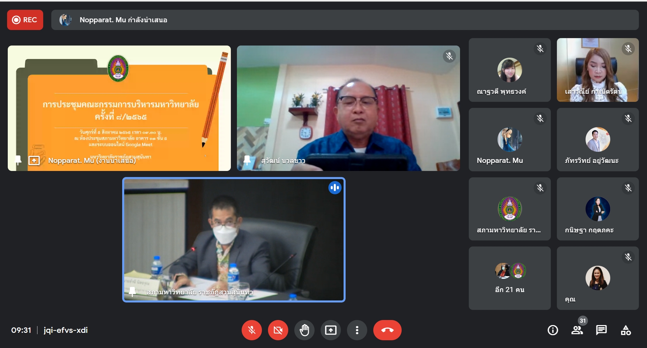The image size is (647, 348).
Task: Click the meeting code jqi-efvs-xdi
Action: pos(65,330)
